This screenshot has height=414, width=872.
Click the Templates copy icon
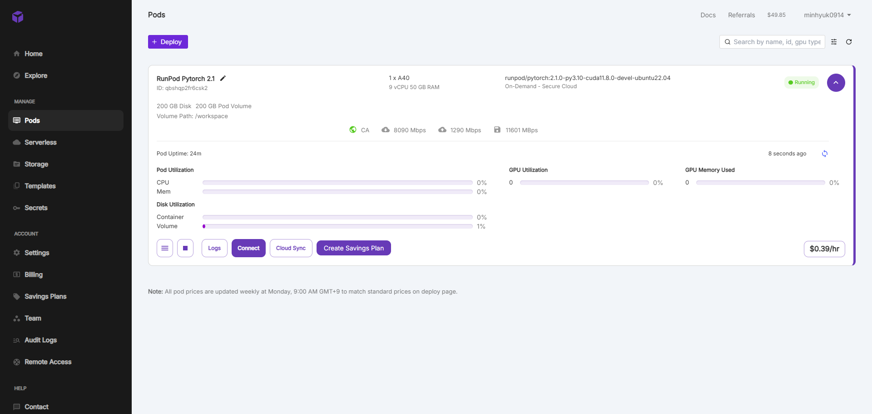[17, 186]
